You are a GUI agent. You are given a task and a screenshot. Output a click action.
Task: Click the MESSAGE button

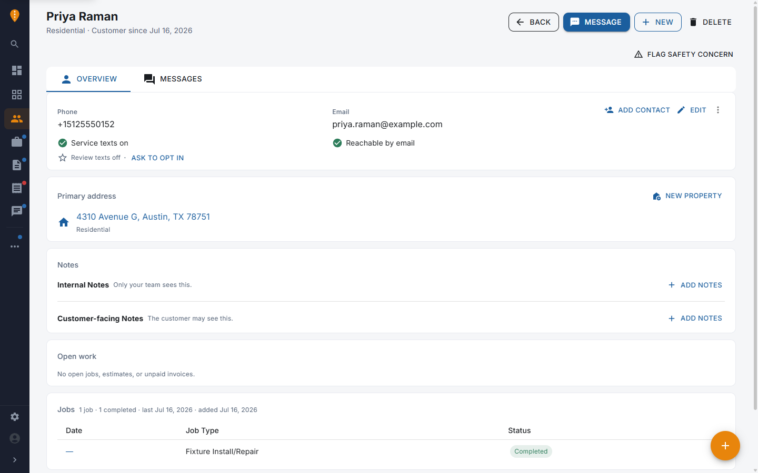[596, 22]
